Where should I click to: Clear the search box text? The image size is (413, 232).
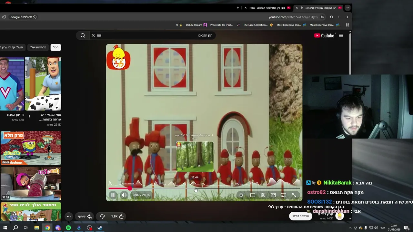[93, 35]
